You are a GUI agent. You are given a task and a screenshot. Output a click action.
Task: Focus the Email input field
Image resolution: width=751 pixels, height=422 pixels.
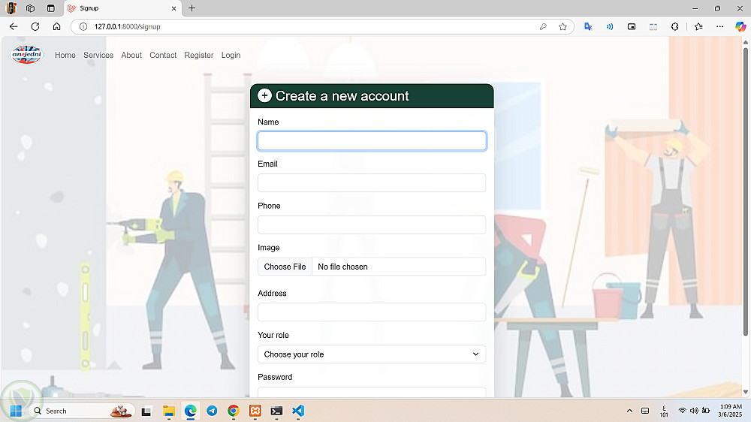pyautogui.click(x=372, y=183)
